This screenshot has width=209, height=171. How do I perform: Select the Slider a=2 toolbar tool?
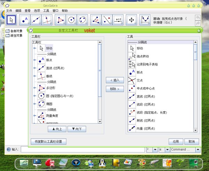click(x=118, y=20)
